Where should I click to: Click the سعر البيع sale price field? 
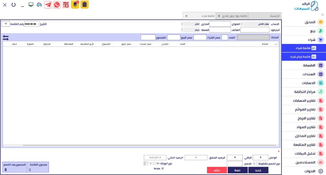174,38
